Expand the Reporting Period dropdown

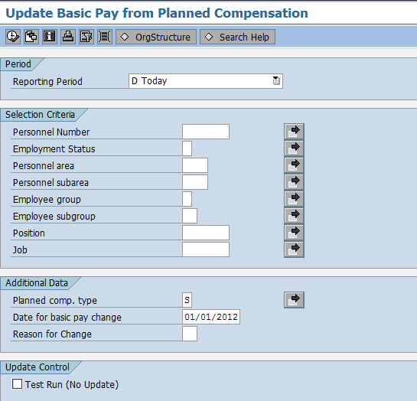click(276, 81)
